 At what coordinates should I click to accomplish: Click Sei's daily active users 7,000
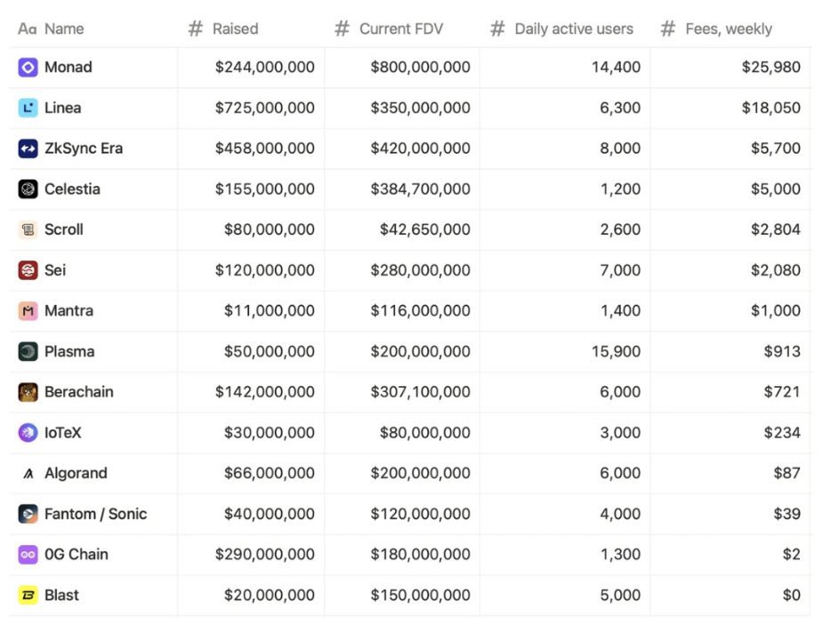pos(620,270)
